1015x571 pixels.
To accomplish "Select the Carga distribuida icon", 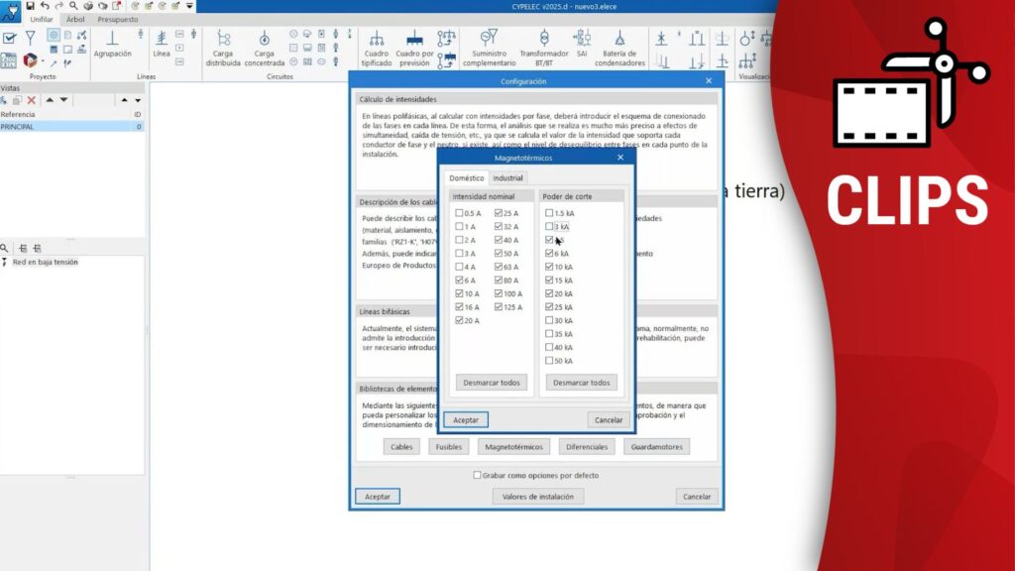I will (x=223, y=40).
